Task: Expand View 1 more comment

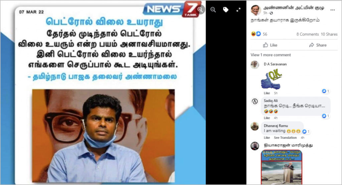Action: pos(271,55)
